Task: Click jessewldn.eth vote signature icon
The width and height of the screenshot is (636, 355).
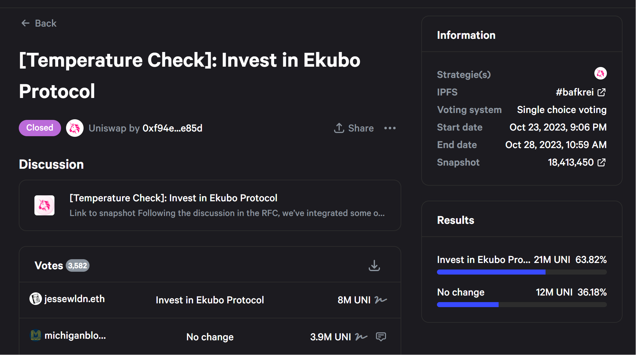Action: [381, 300]
